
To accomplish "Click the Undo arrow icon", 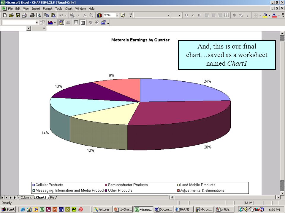I will point(61,15).
